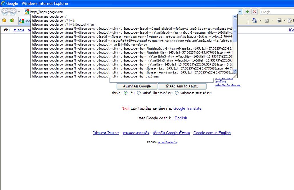Click Add to Favorites icon
This screenshot has height=190, width=294.
tap(12, 20)
